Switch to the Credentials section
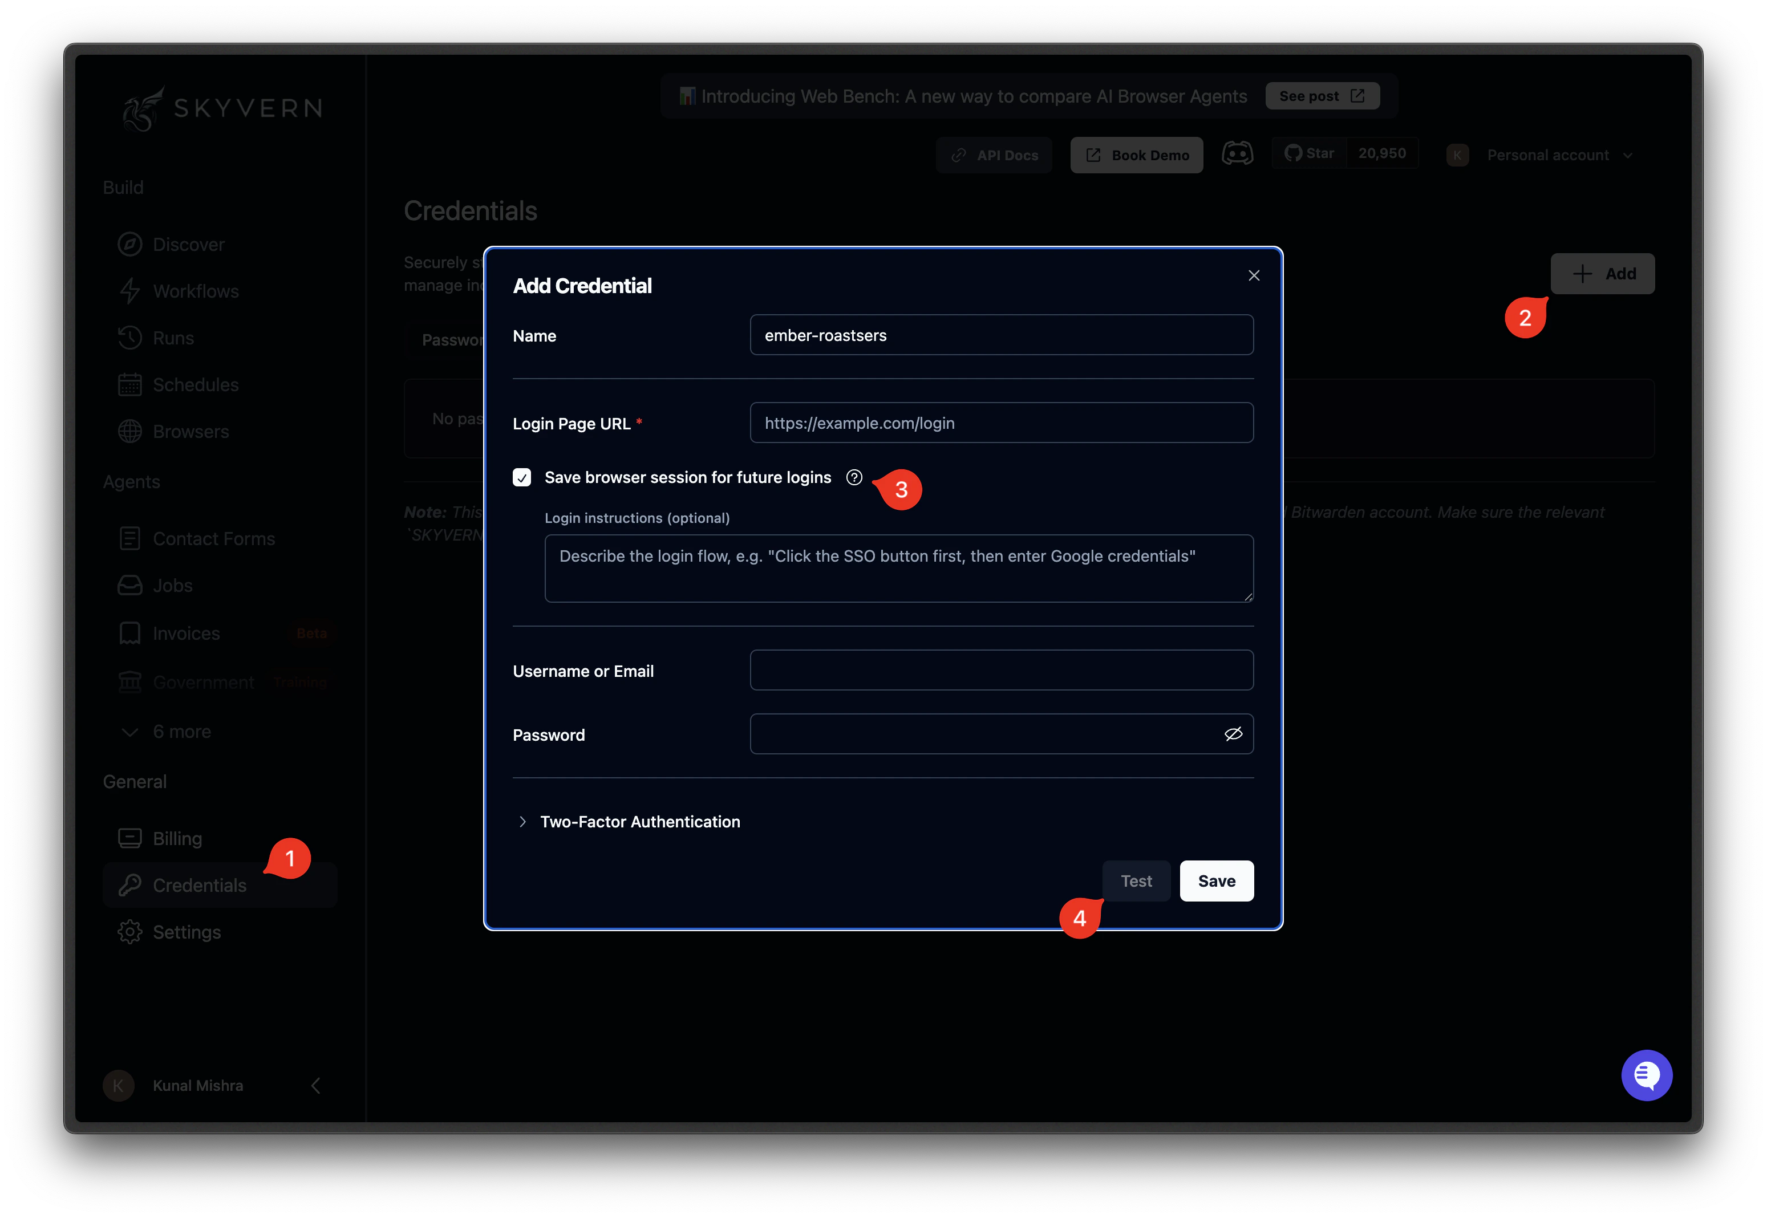Viewport: 1767px width, 1218px height. 199,884
